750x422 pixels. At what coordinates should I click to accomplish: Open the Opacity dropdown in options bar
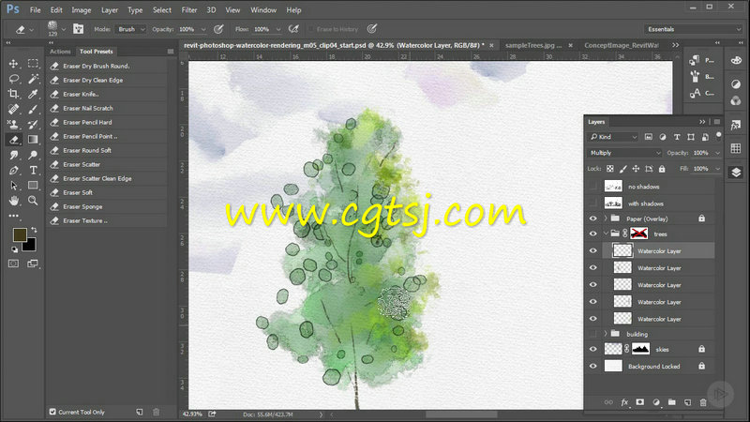[x=203, y=29]
